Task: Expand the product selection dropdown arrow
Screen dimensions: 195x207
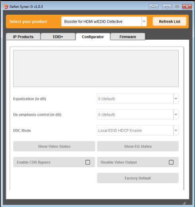Action: point(144,21)
